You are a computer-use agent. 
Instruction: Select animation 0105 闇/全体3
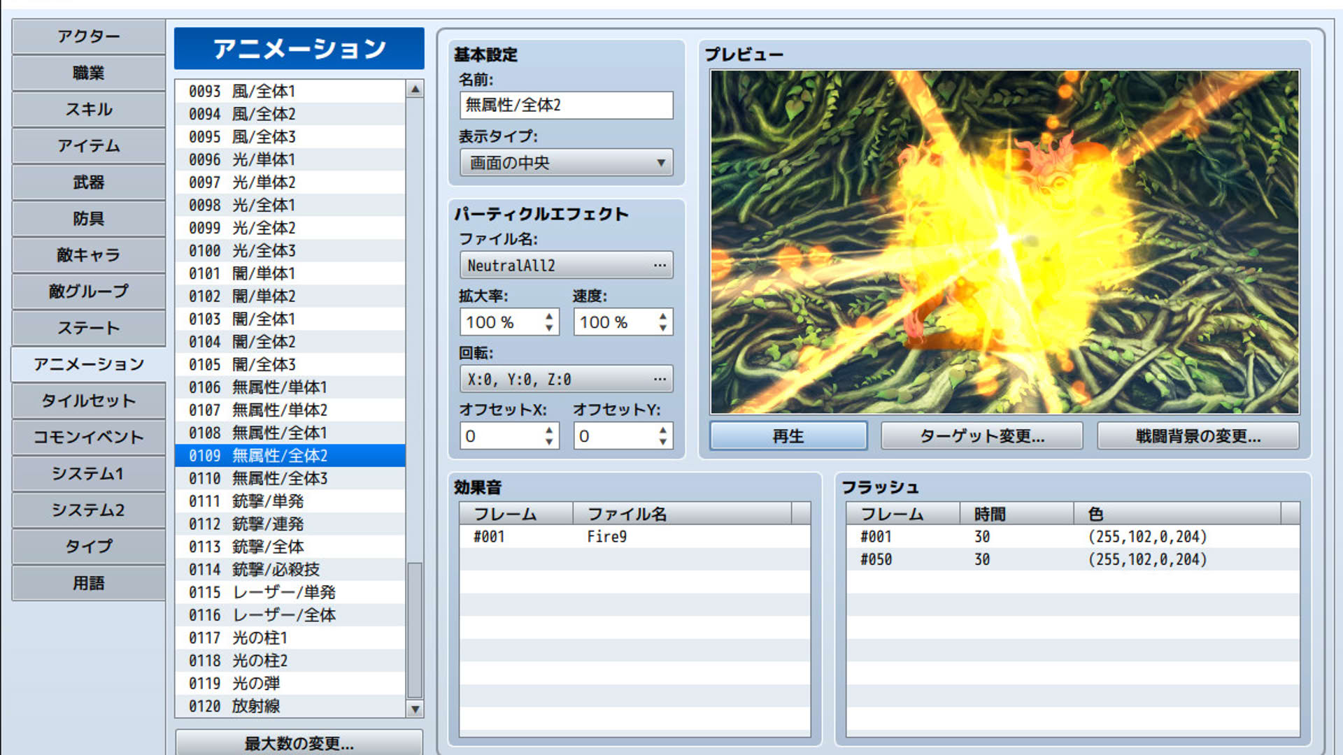click(290, 365)
